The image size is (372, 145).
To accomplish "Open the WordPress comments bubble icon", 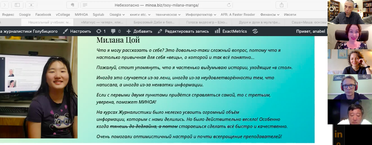I will click(x=115, y=31).
